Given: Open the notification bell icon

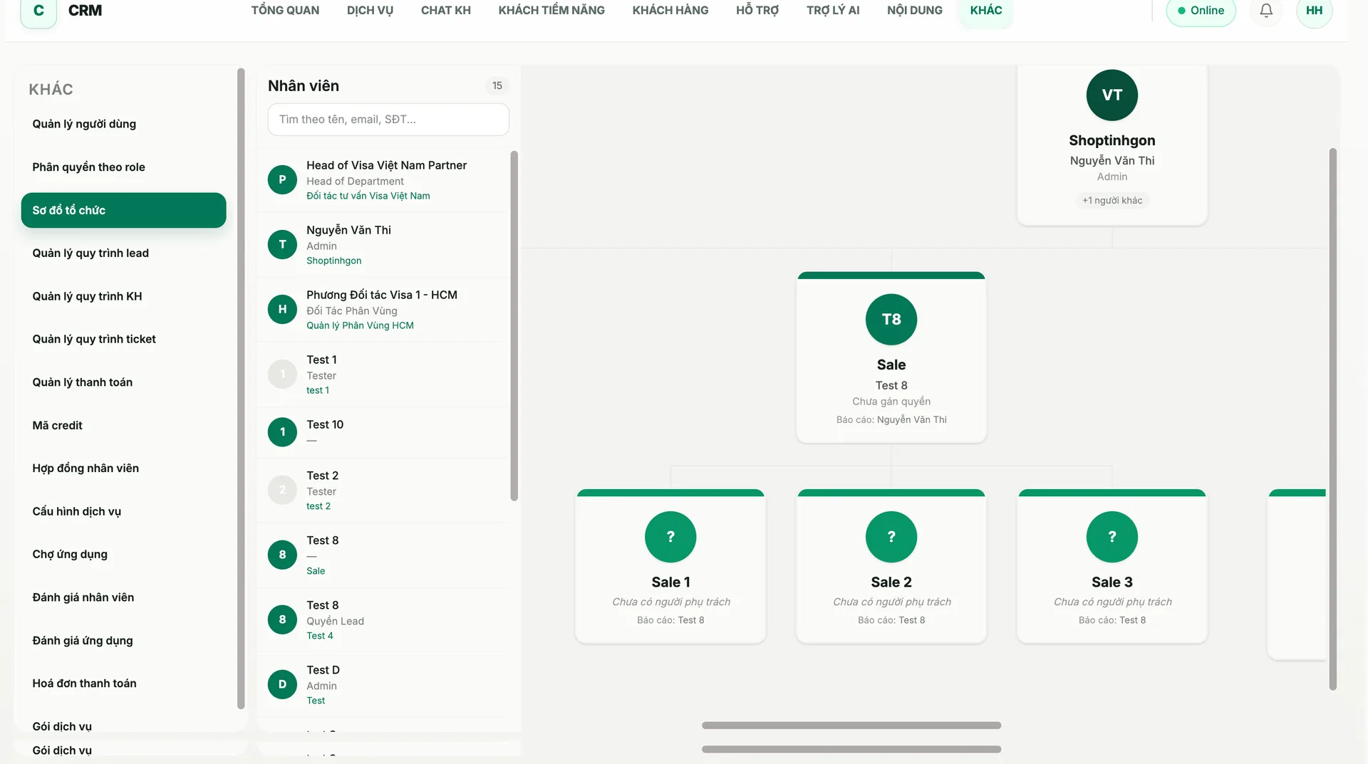Looking at the screenshot, I should coord(1266,11).
